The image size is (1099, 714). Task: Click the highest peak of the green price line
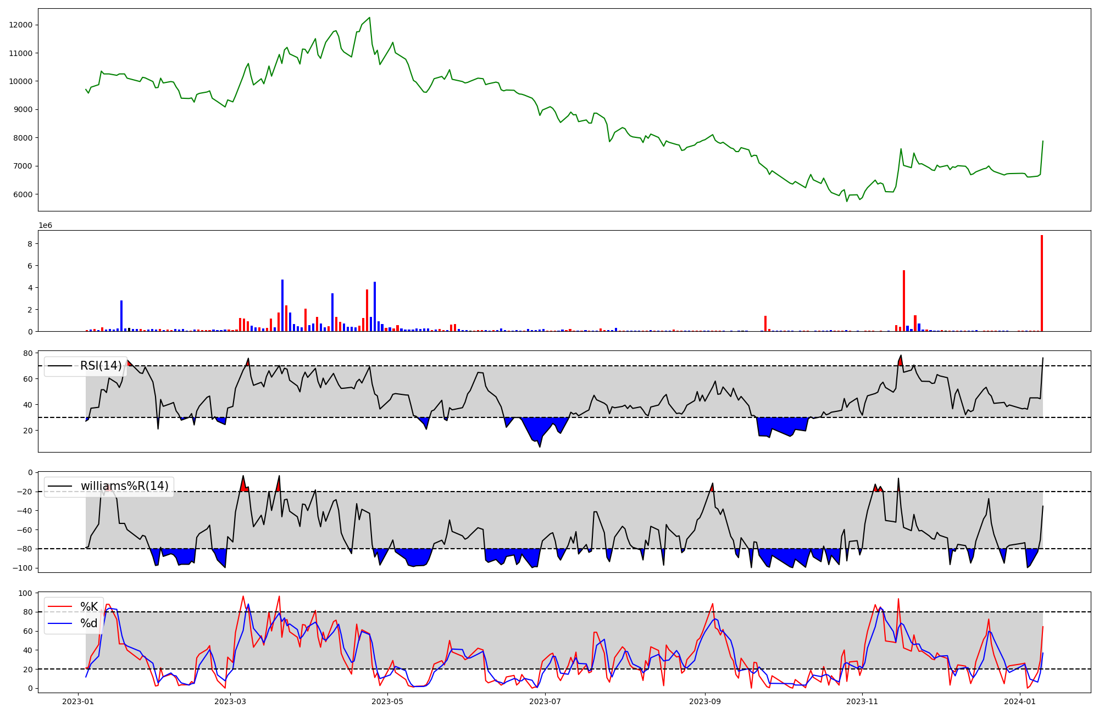click(x=369, y=18)
